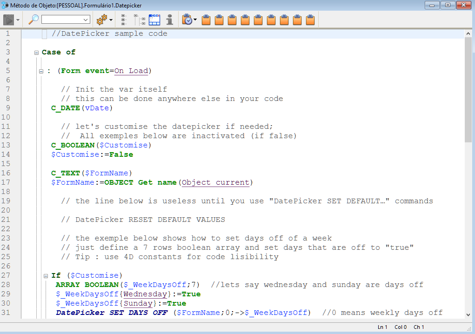Click the clipboard with clock history icon
Screen dimensions: 475x334
click(187, 20)
